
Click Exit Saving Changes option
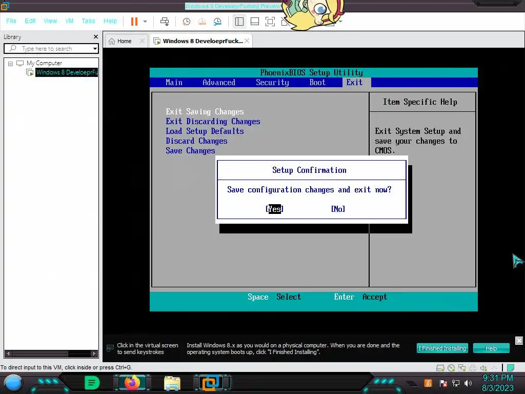point(205,111)
